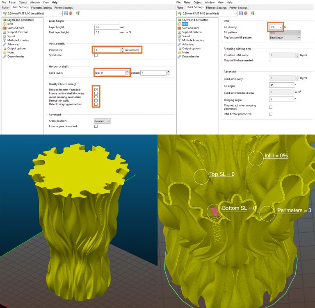The height and width of the screenshot is (308, 315).
Task: Green compatibility flag icon in Infill settings window
Action: [253, 13]
